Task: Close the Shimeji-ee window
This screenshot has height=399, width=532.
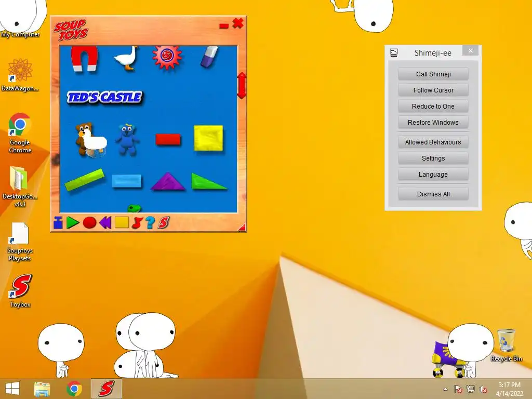Action: 470,50
